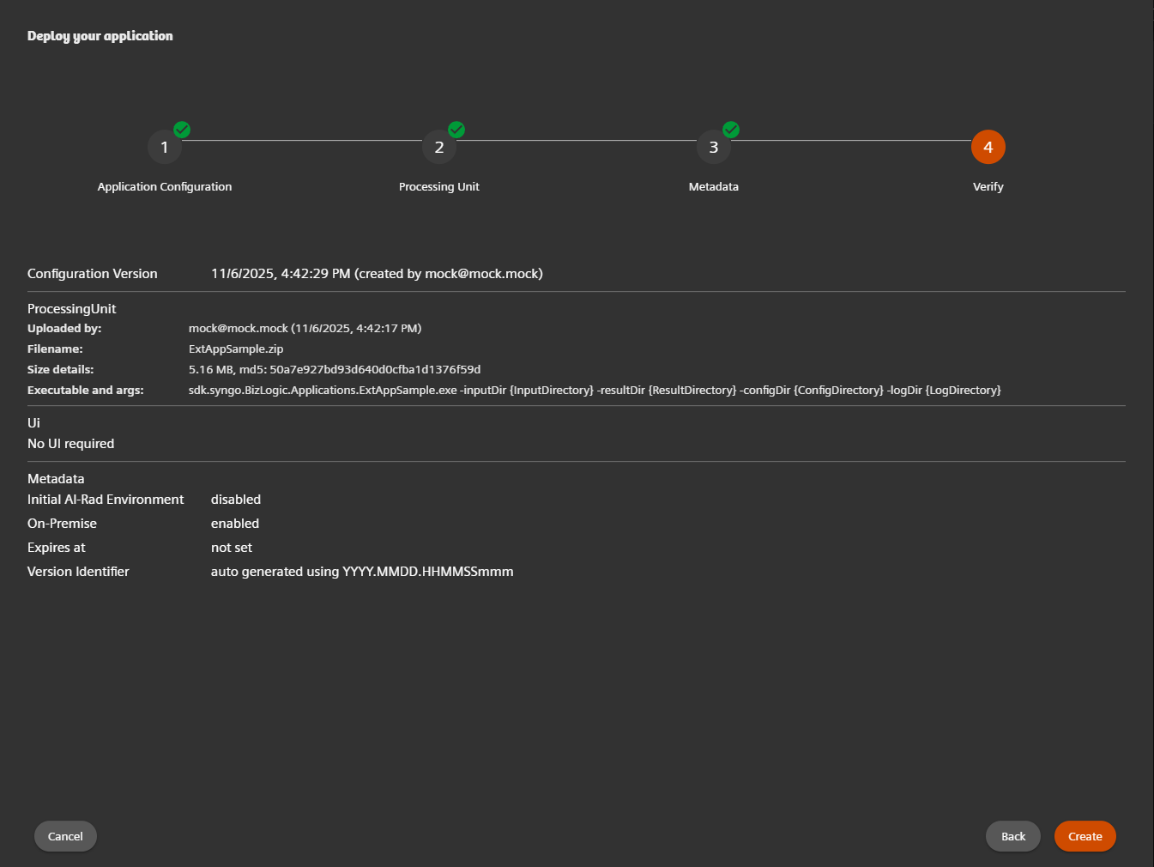Image resolution: width=1154 pixels, height=867 pixels.
Task: Click the checkmark icon above Processing Unit
Action: point(456,130)
